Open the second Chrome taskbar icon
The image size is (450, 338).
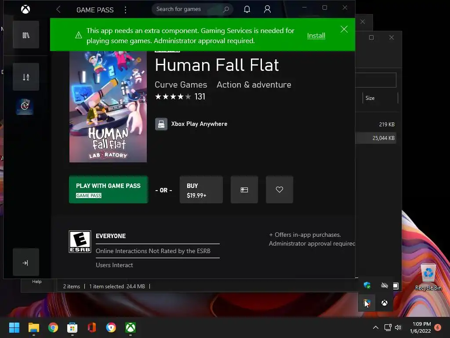pos(111,327)
